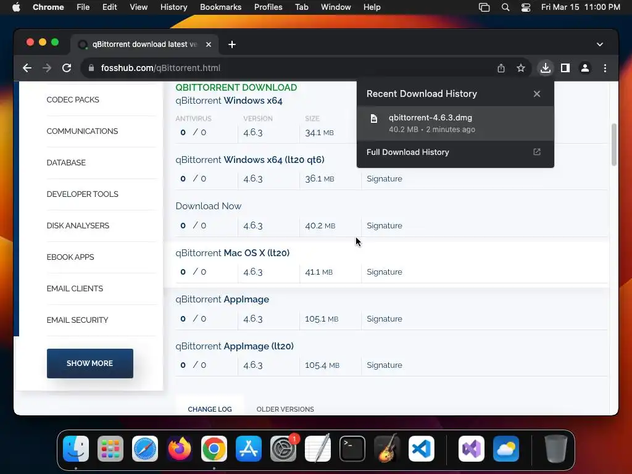The image size is (632, 474).
Task: Download qBittorrent Mac OS X (lt20)
Action: pos(233,253)
